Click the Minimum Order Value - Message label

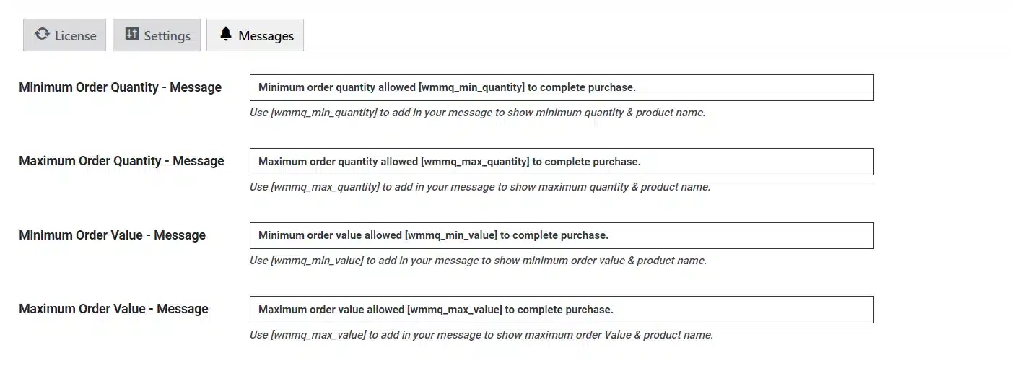[x=112, y=235]
